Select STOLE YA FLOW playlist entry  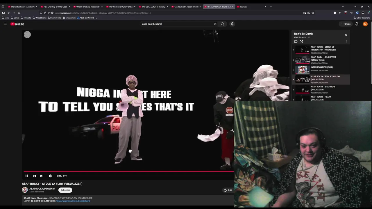(321, 79)
